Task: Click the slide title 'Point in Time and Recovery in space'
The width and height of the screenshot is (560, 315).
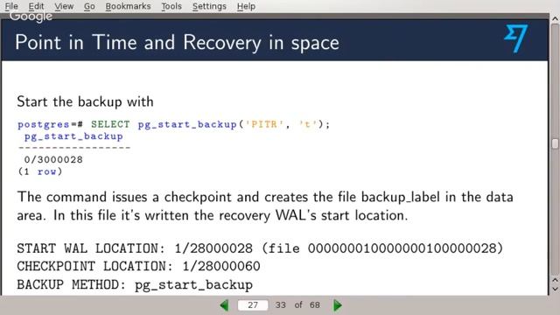Action: point(177,43)
